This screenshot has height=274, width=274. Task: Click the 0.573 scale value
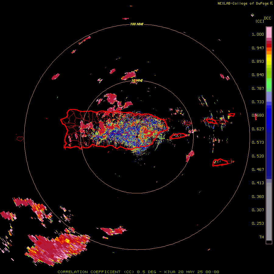coord(258,142)
